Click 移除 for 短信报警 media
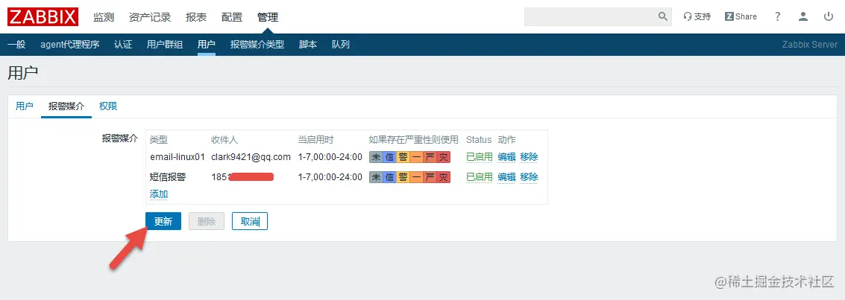The height and width of the screenshot is (300, 845). pos(530,177)
